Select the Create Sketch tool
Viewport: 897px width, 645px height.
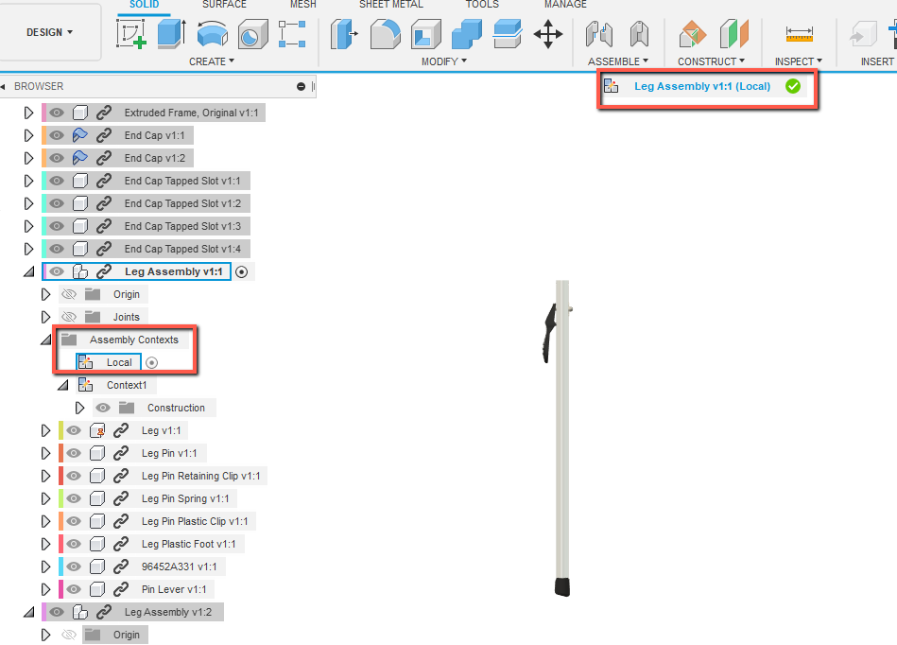tap(137, 34)
